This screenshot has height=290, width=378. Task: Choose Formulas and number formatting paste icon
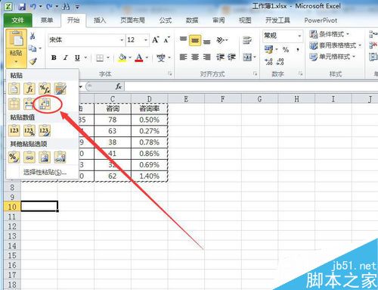coord(45,89)
